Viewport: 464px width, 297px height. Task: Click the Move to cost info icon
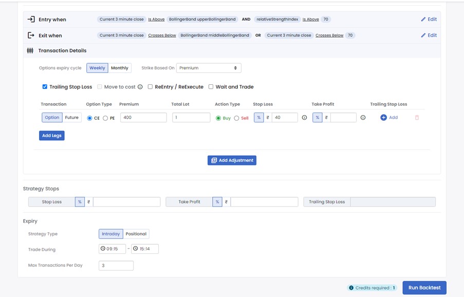(x=140, y=87)
